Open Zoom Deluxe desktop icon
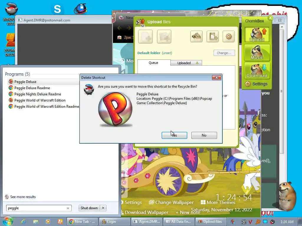Viewport: 302px width, 226px height. 10,45
